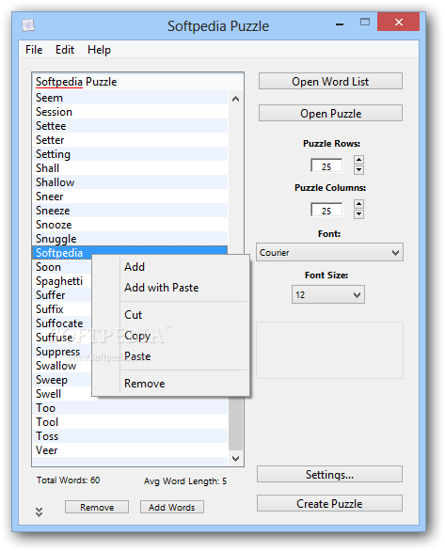445x551 pixels.
Task: Click the Remove button below the list
Action: point(97,507)
